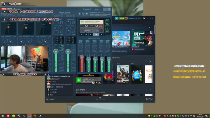Image resolution: width=210 pixels, height=118 pixels.
Task: Open Steam friends and chat icon
Action: click(151, 99)
